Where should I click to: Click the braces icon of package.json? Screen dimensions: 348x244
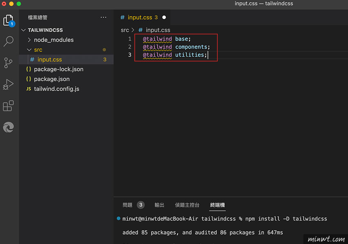pyautogui.click(x=29, y=79)
